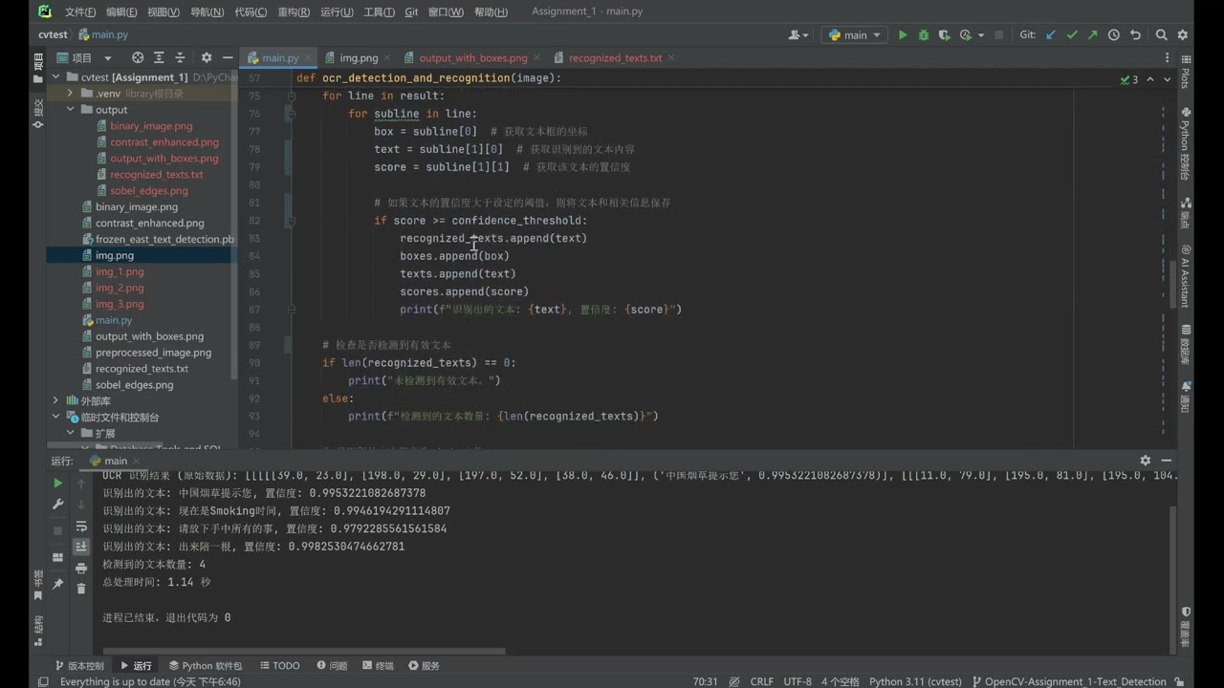Screen dimensions: 1224x688
Task: Open the File menu
Action: point(80,11)
